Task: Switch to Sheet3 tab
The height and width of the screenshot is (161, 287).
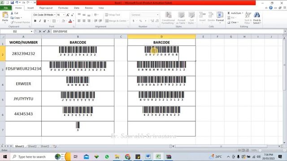Action: click(45, 146)
